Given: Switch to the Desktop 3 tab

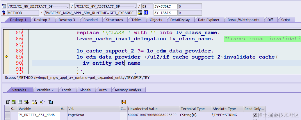Looking at the screenshot, I should coord(67,20).
